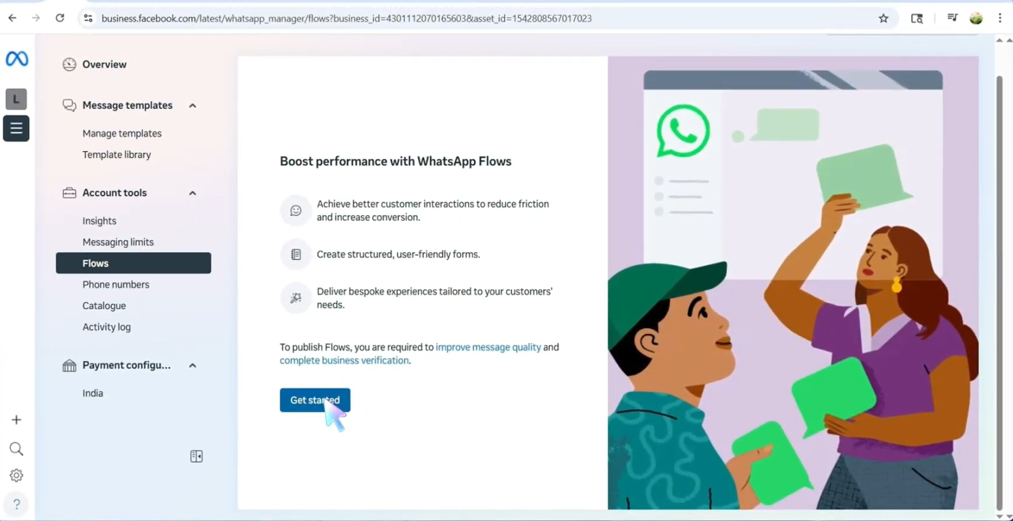Click the bespoke experiences sparkle icon
Screen dimensions: 1013x521
(296, 298)
